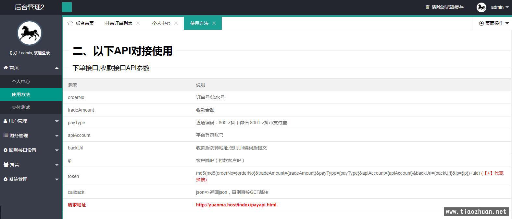This screenshot has width=512, height=219.
Task: Open 个人中心 in the sidebar
Action: 21,82
